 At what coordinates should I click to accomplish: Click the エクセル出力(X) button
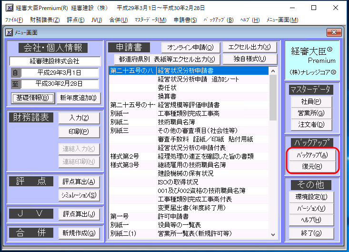pyautogui.click(x=249, y=47)
